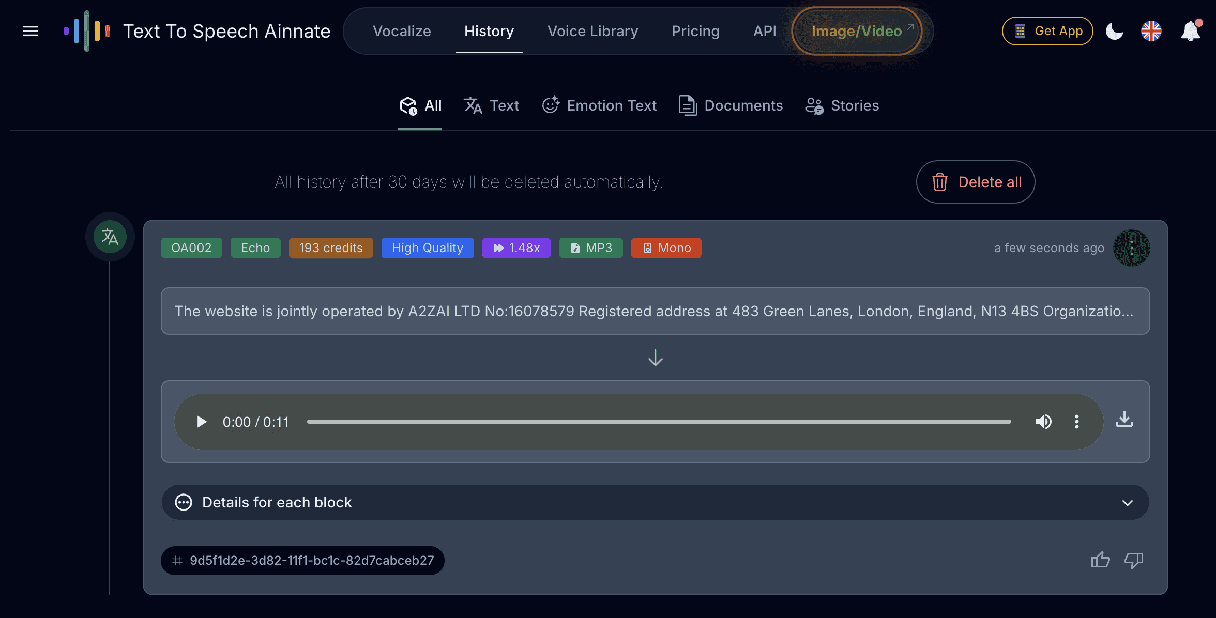Image resolution: width=1216 pixels, height=618 pixels.
Task: Mute the audio player volume
Action: coord(1043,422)
